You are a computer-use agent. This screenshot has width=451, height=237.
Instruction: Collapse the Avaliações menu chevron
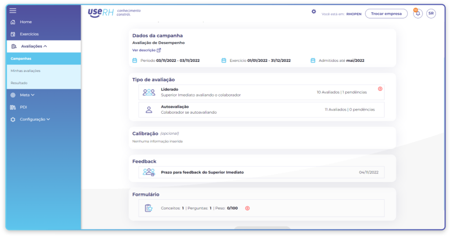pyautogui.click(x=45, y=46)
